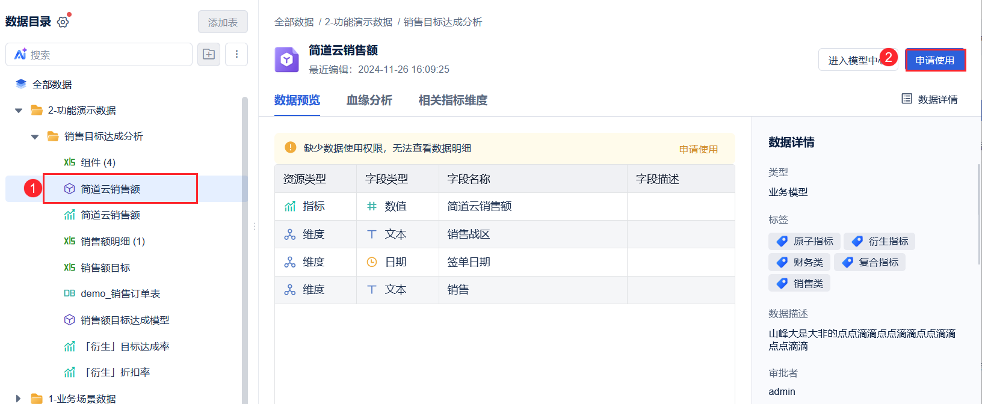Screen dimensions: 985x404
Task: Switch to the 血缘分析 tab
Action: click(x=369, y=100)
